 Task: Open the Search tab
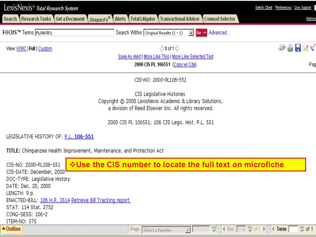pyautogui.click(x=10, y=19)
